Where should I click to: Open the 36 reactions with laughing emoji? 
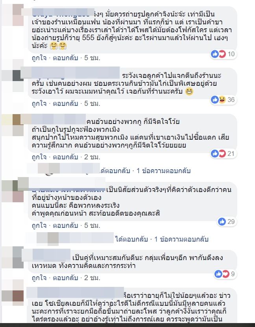point(223,100)
